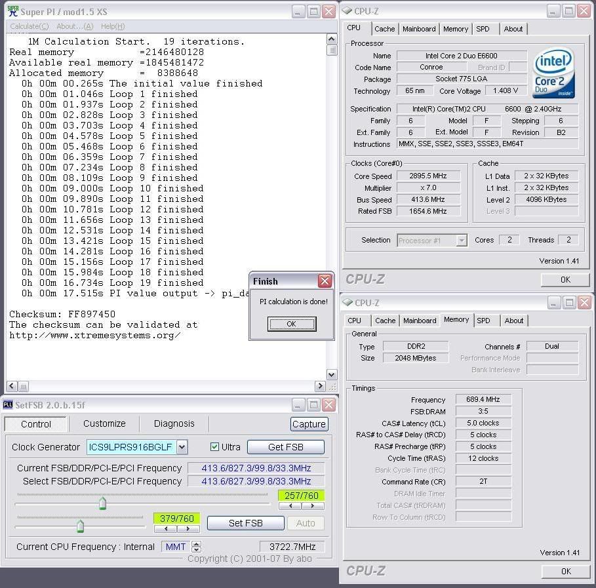Select the Control tab in SetFSB
Viewport: 596px width, 588px height.
35,424
